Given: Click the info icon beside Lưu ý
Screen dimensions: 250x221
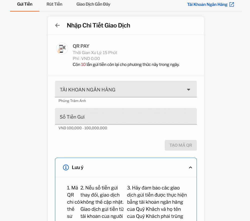Looking at the screenshot, I should click(x=66, y=167).
